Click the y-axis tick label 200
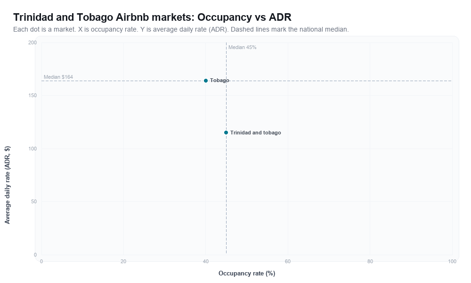 point(32,43)
